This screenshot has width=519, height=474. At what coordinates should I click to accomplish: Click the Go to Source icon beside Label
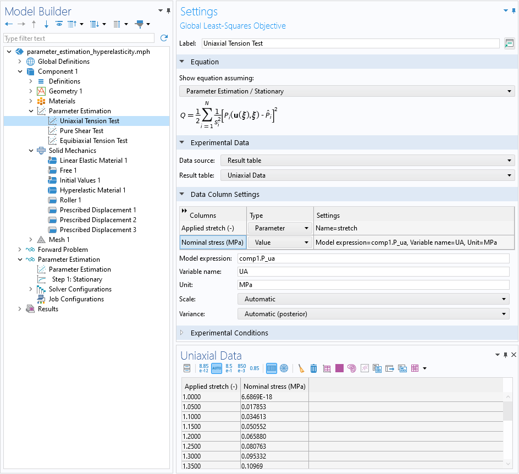510,43
